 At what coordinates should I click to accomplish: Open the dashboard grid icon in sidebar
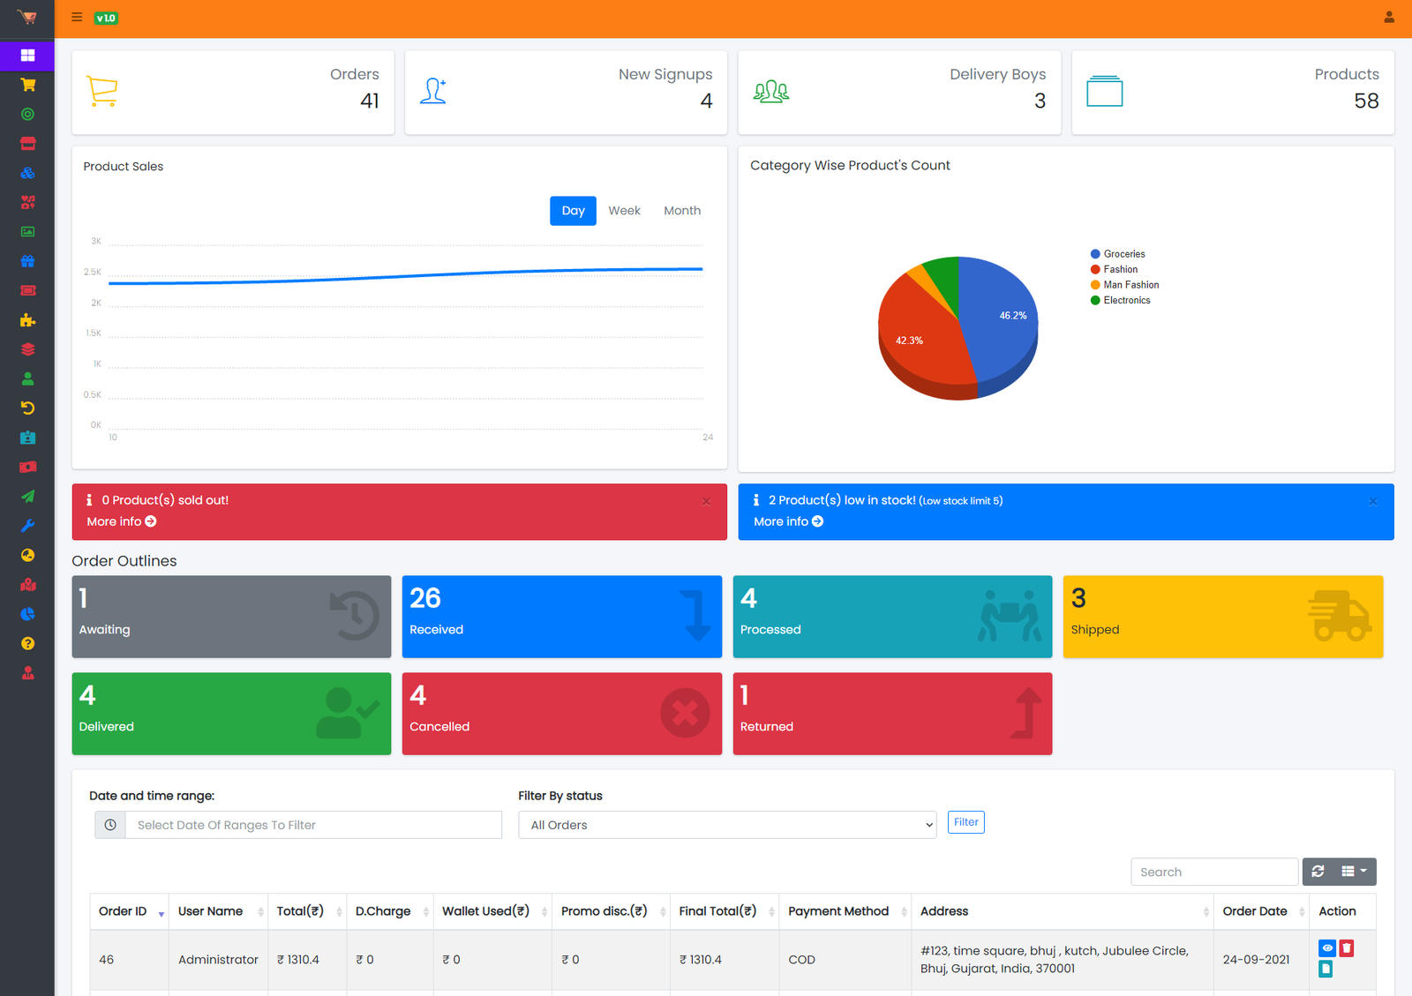click(x=27, y=56)
